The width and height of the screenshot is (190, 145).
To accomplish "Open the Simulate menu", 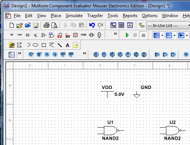I will coord(74,16).
